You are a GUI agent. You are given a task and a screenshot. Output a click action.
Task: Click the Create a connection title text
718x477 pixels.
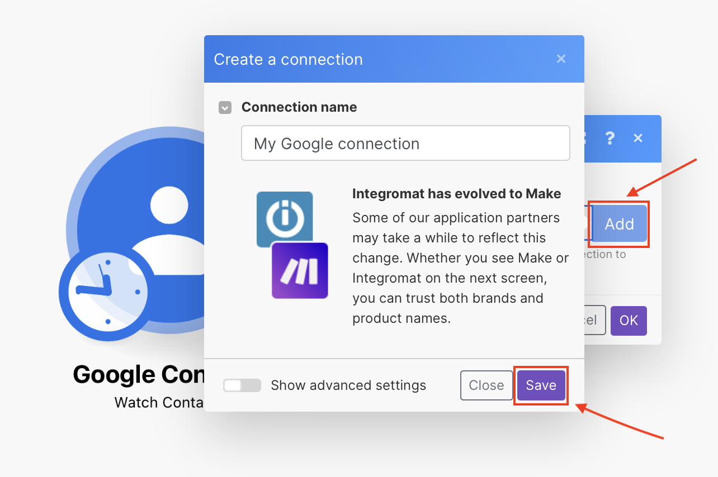pos(288,59)
